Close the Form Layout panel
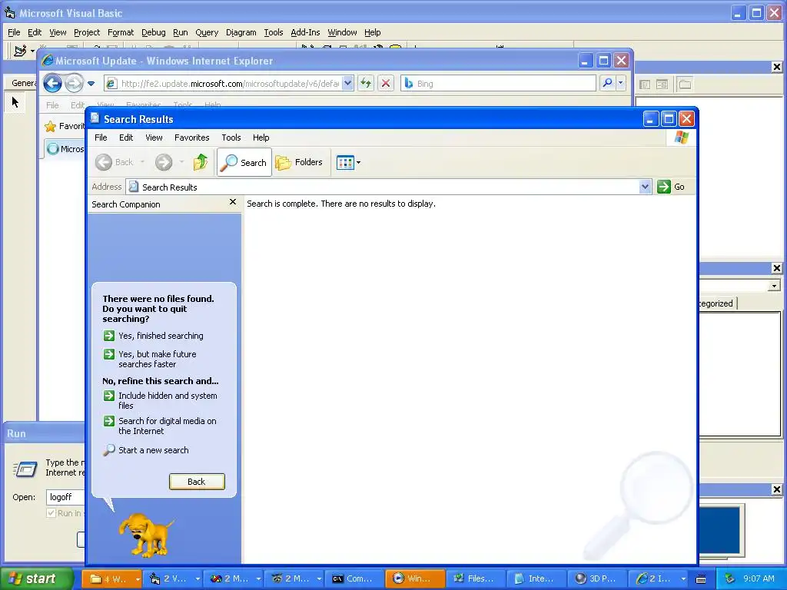The image size is (787, 590). click(776, 489)
